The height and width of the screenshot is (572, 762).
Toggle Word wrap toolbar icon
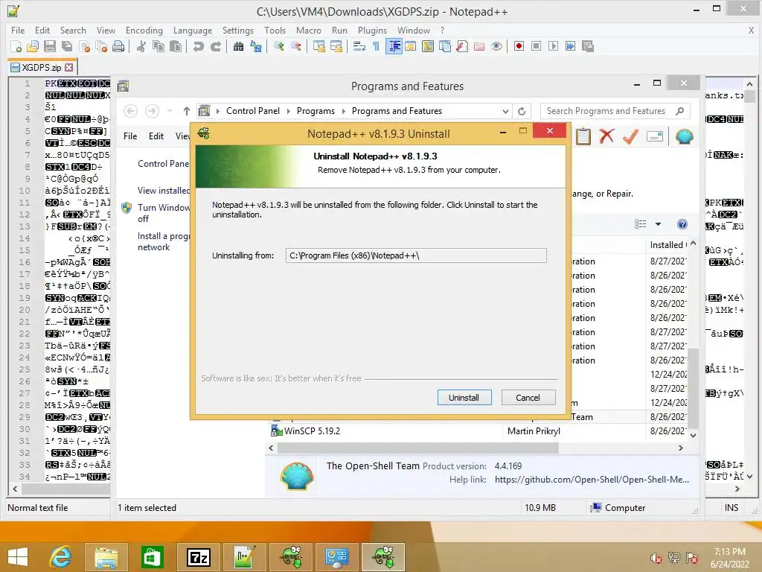click(x=359, y=46)
